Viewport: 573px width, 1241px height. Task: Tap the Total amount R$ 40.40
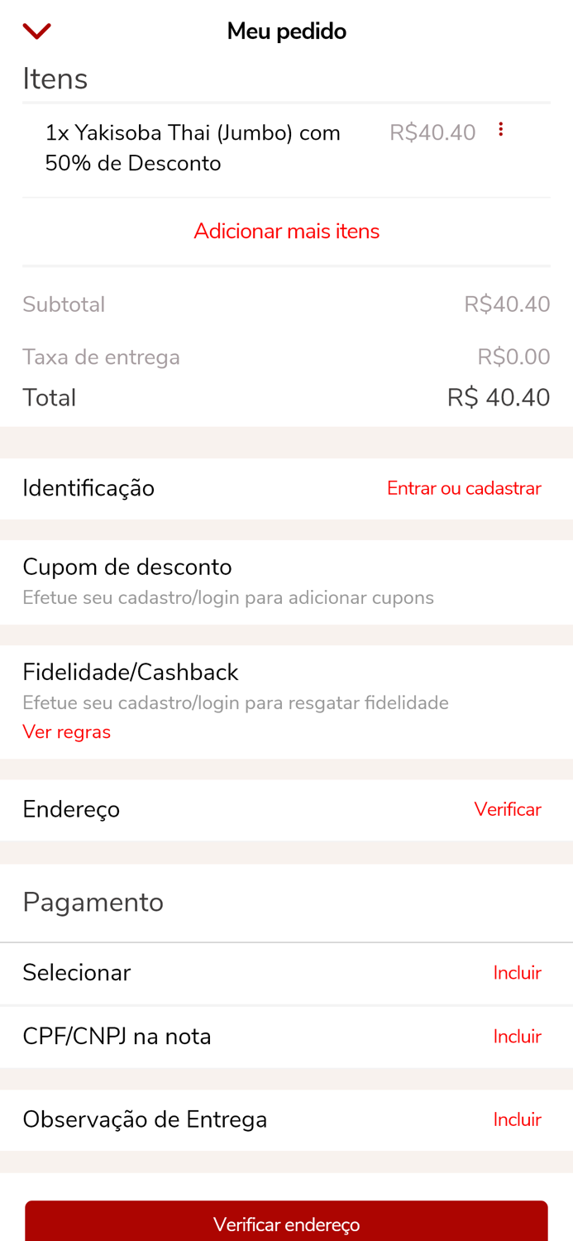click(499, 397)
